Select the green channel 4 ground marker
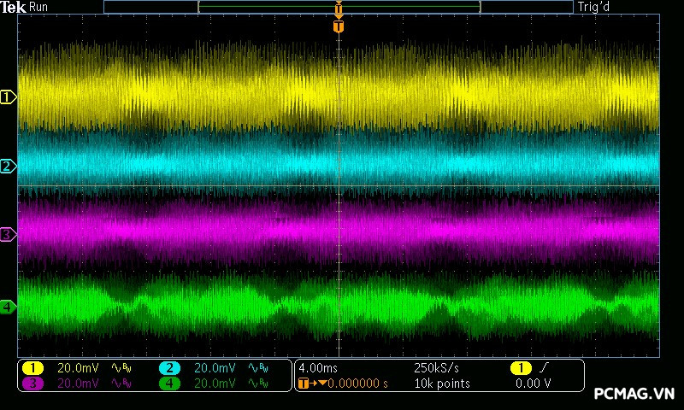 point(8,306)
